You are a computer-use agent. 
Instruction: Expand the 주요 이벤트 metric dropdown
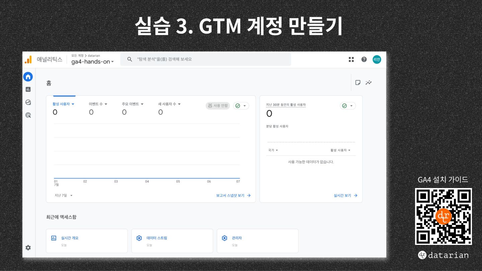133,104
